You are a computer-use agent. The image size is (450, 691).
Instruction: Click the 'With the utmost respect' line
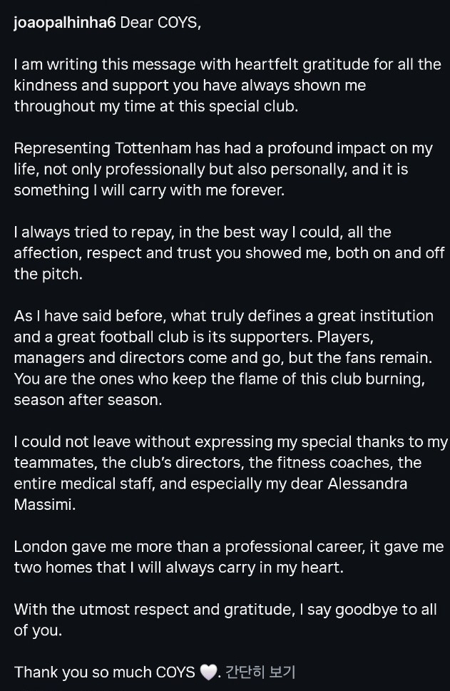[x=225, y=610]
